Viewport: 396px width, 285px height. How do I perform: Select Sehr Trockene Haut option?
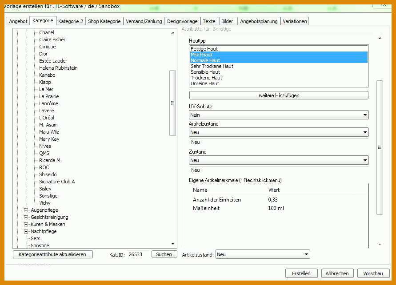(x=279, y=66)
